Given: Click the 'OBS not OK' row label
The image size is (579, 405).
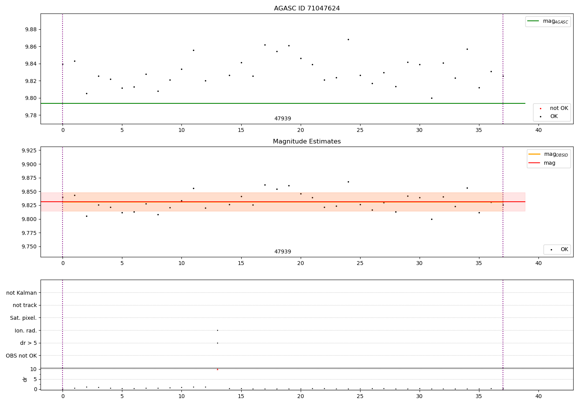Looking at the screenshot, I should 21,356.
